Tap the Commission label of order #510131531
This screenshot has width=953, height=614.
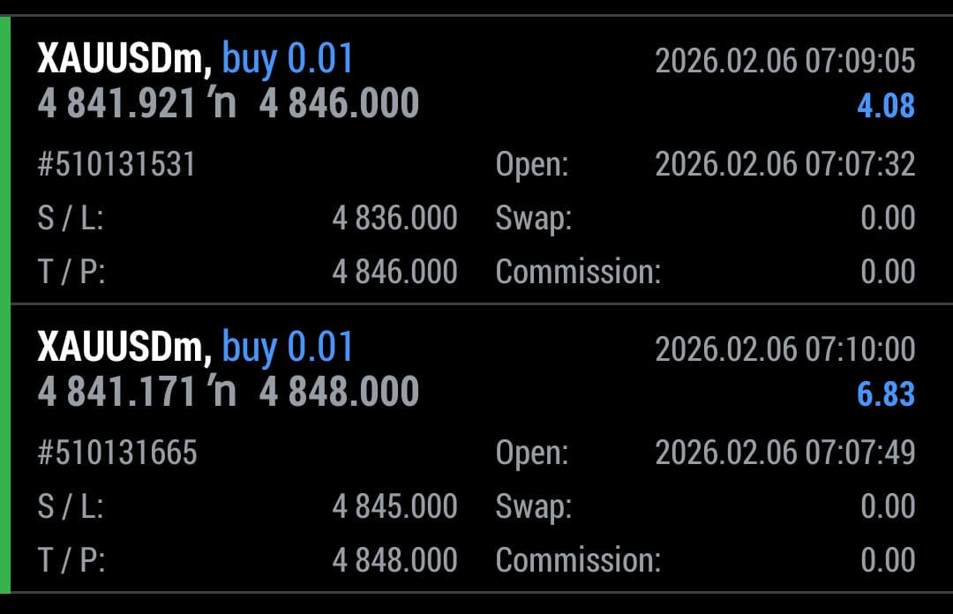(578, 273)
